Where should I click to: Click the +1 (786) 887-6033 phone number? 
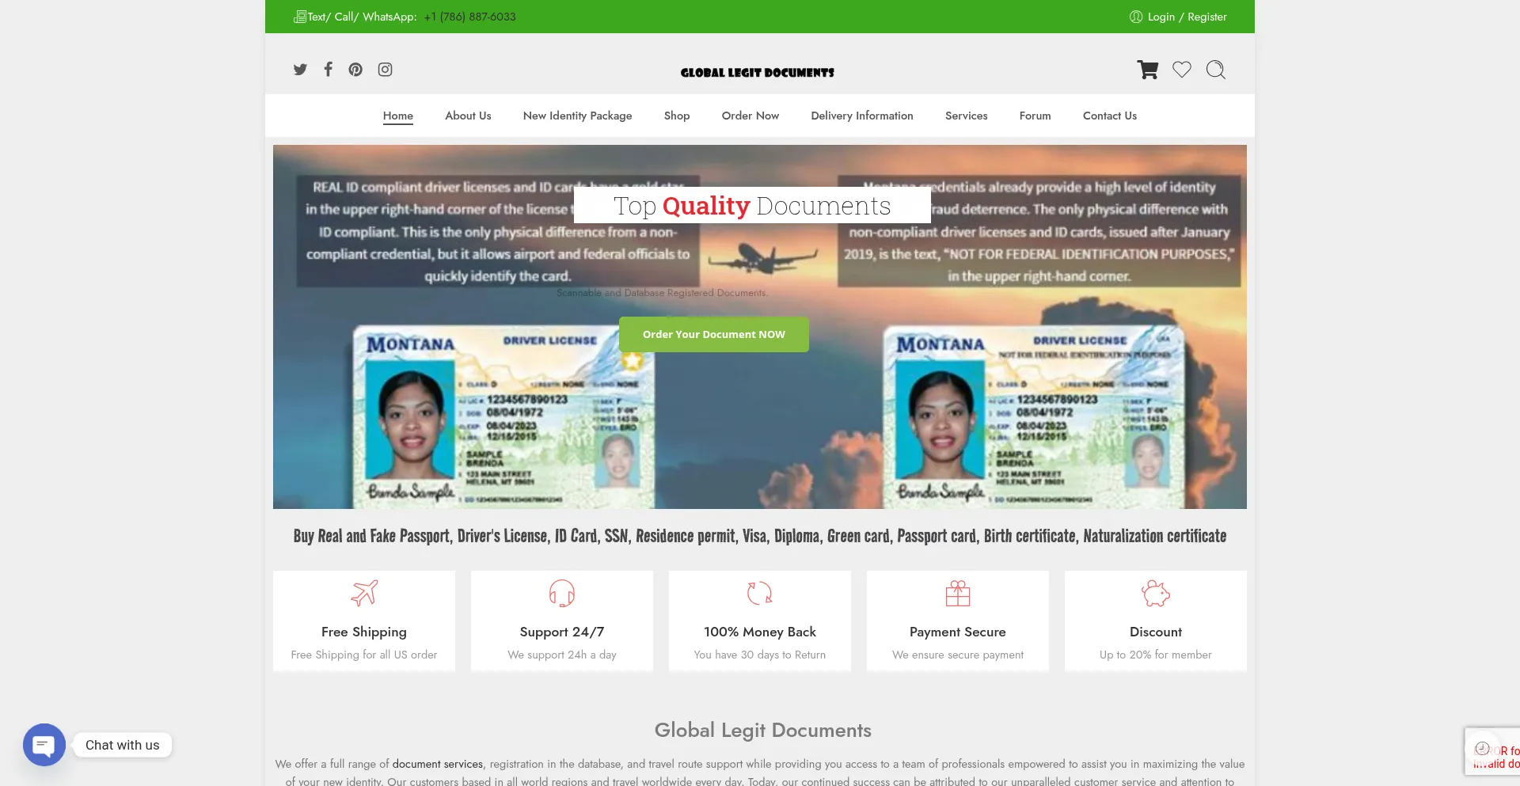coord(470,17)
